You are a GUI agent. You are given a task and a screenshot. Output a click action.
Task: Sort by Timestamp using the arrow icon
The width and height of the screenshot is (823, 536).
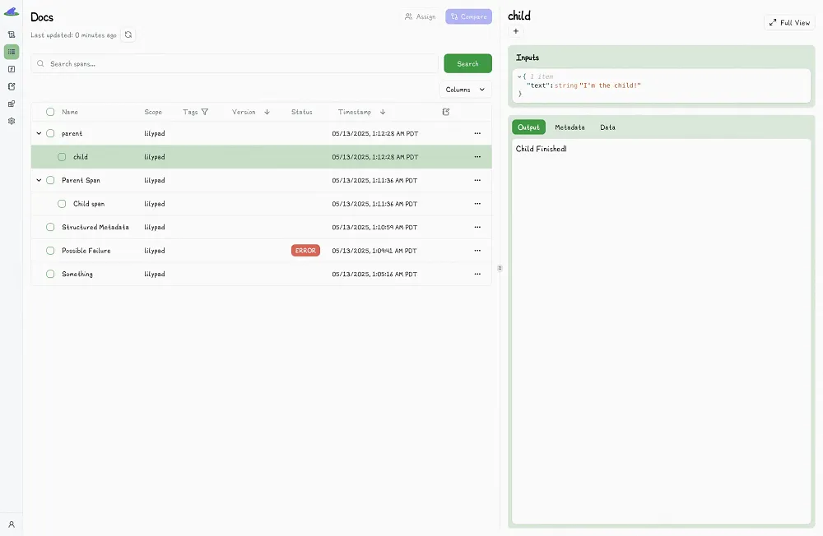pyautogui.click(x=383, y=112)
